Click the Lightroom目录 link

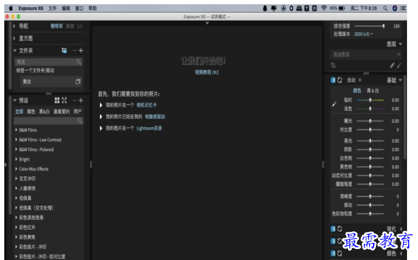pos(149,128)
